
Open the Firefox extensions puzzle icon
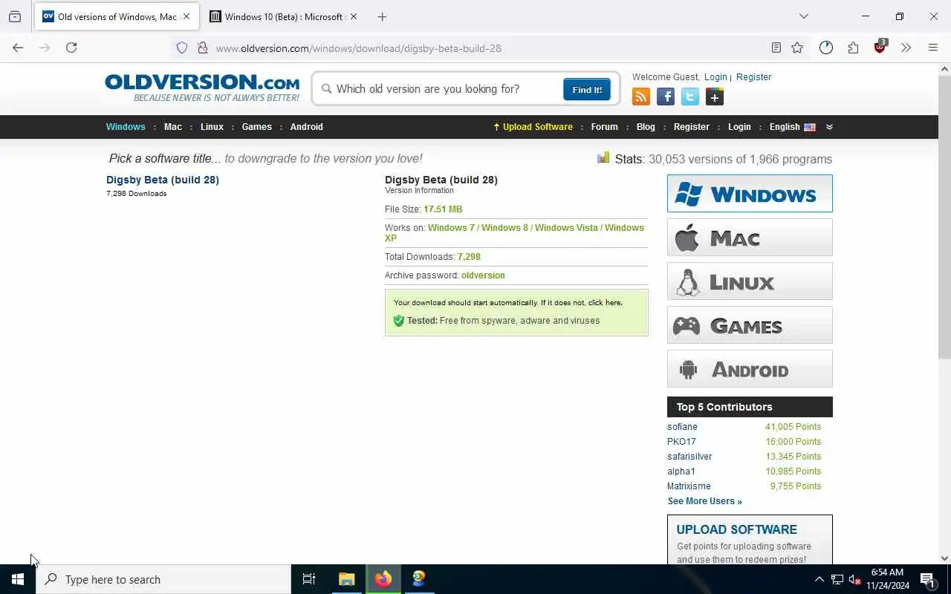pos(853,48)
